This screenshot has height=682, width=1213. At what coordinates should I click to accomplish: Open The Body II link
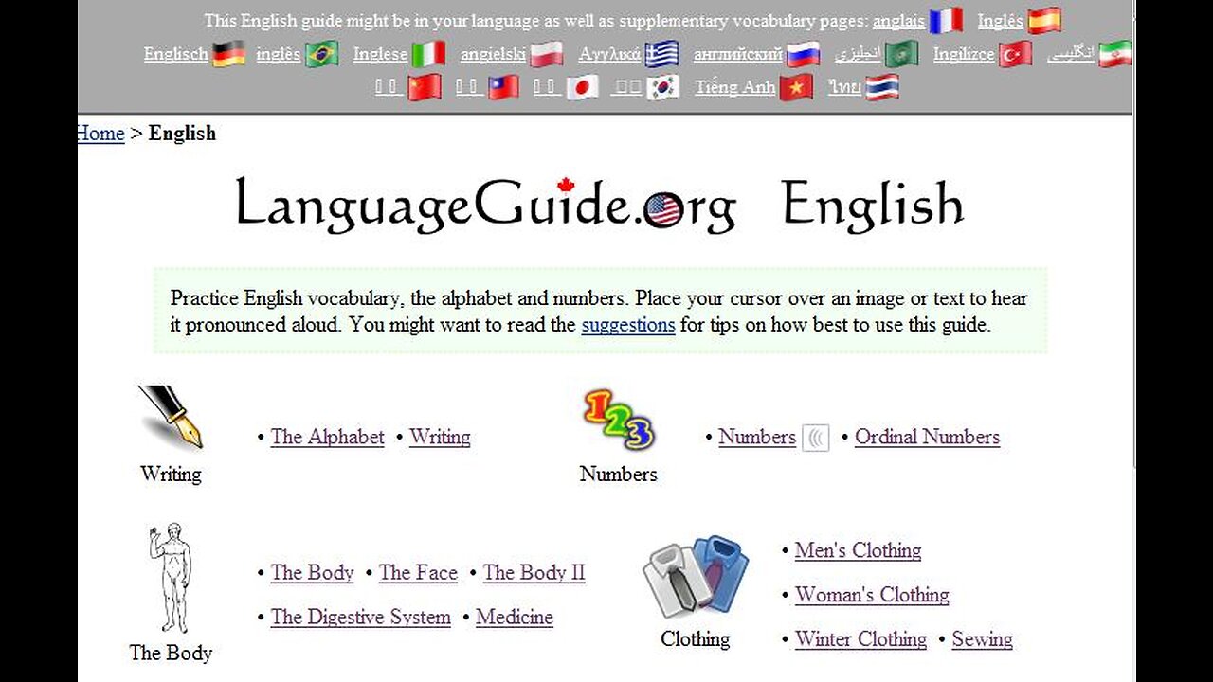coord(534,573)
